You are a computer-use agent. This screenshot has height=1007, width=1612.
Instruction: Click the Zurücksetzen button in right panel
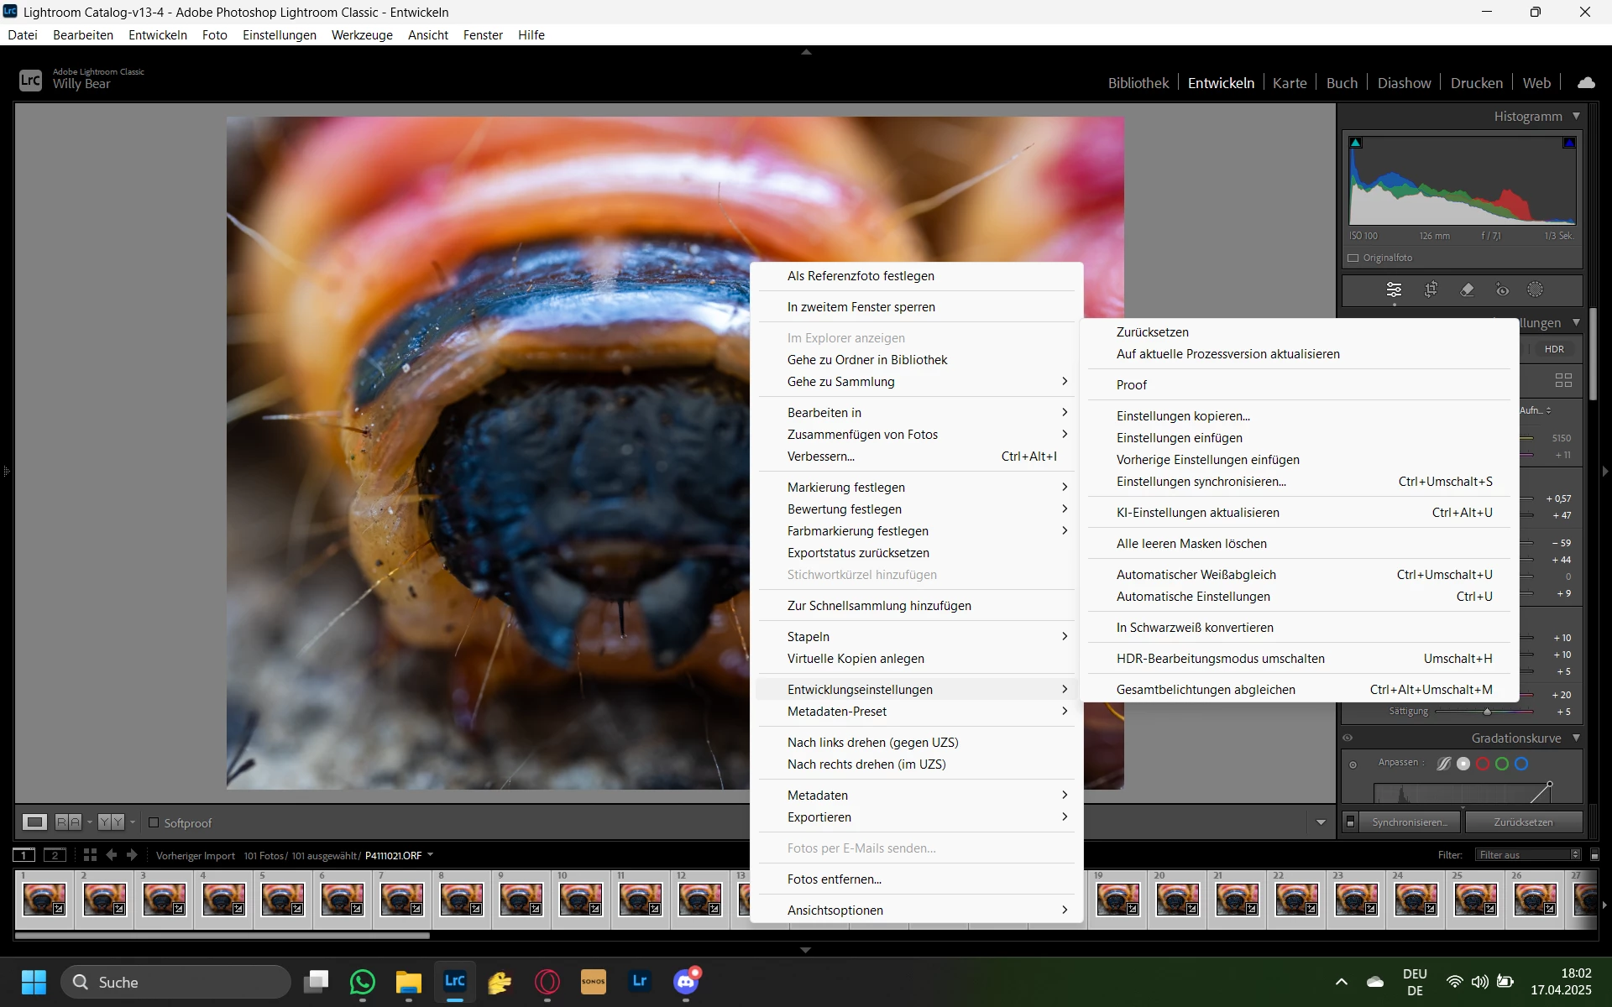[x=1523, y=822]
